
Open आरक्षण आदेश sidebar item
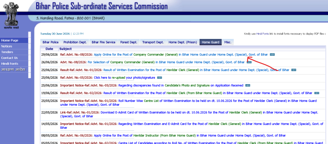click(x=14, y=69)
